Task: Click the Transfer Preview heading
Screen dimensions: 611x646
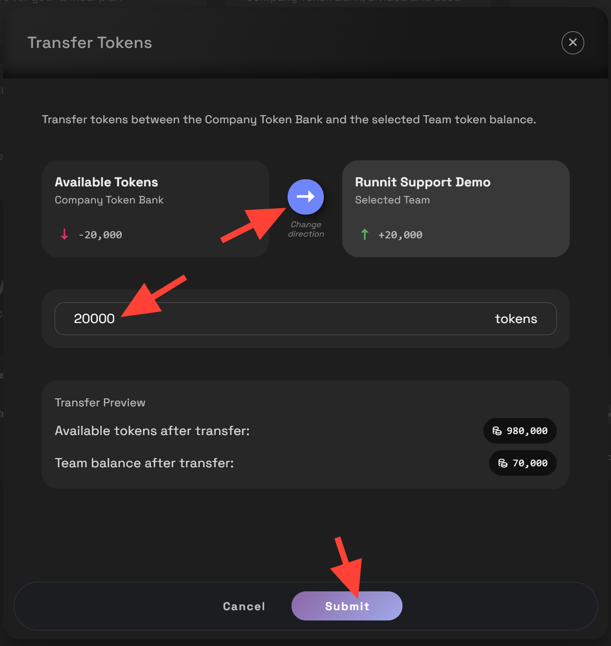Action: 100,402
